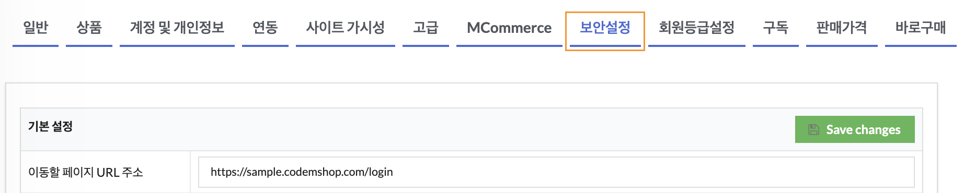The height and width of the screenshot is (193, 964).
Task: Click the blank white panel above 기본 설정
Action: [470, 95]
